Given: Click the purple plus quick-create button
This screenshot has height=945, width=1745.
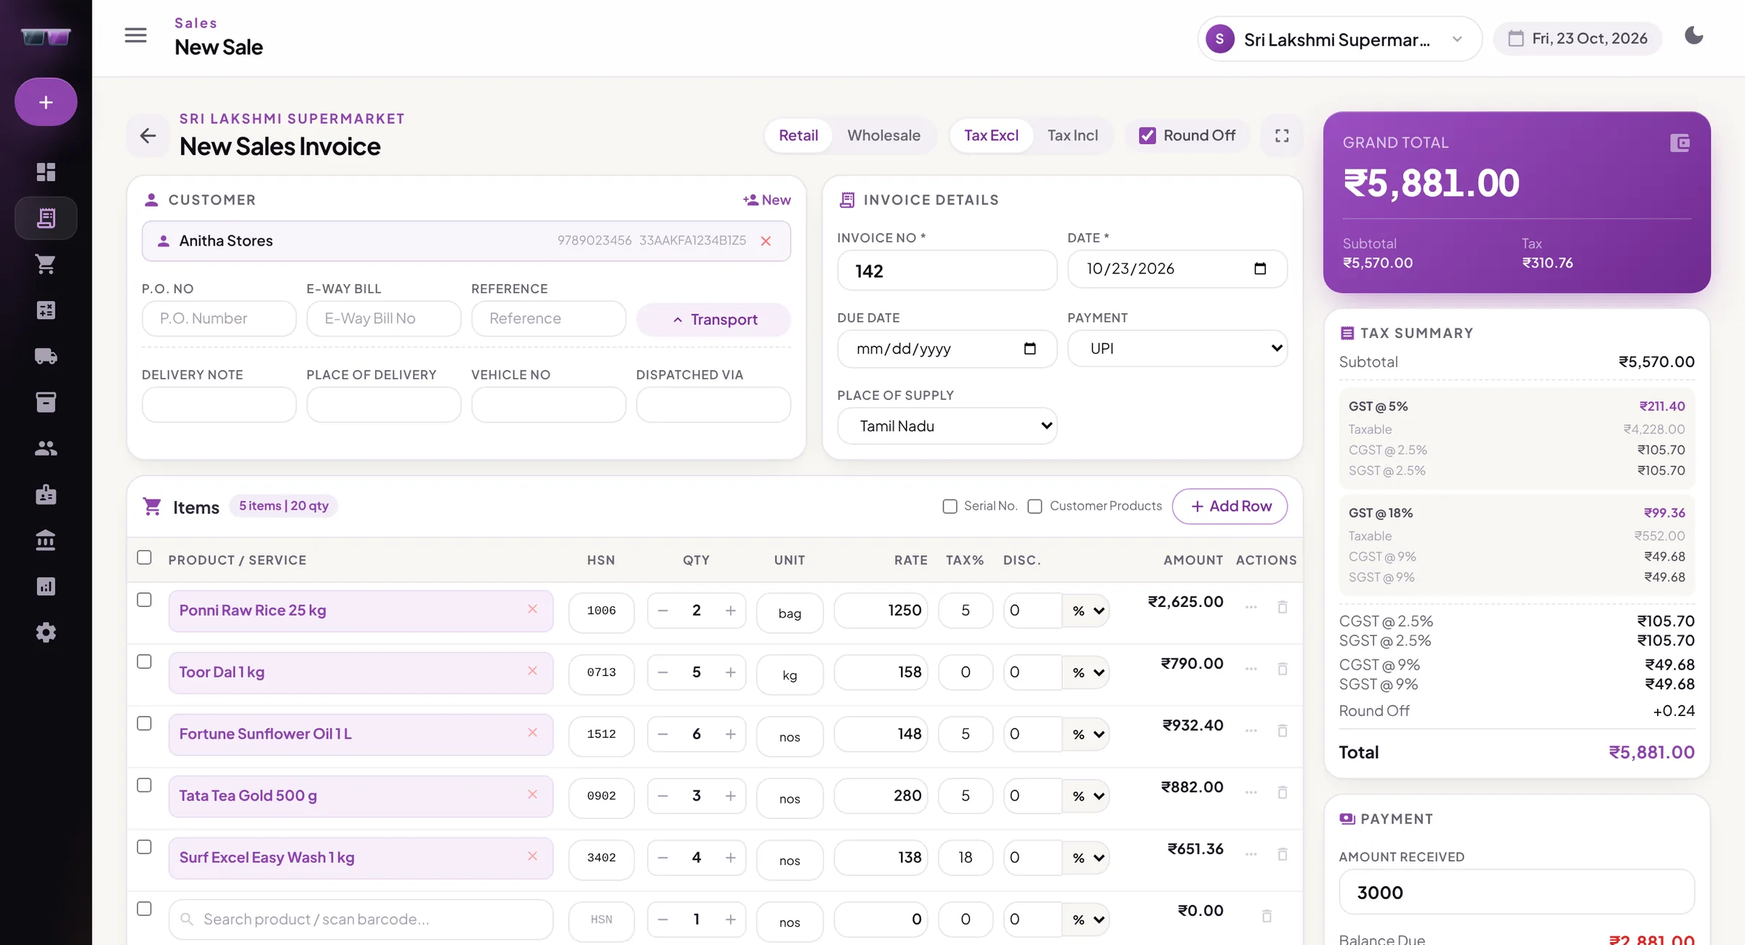Looking at the screenshot, I should coord(46,102).
